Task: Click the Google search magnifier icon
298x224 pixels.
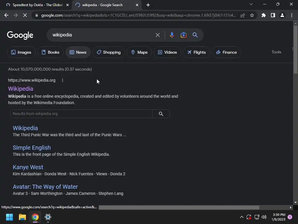Action: [195, 35]
